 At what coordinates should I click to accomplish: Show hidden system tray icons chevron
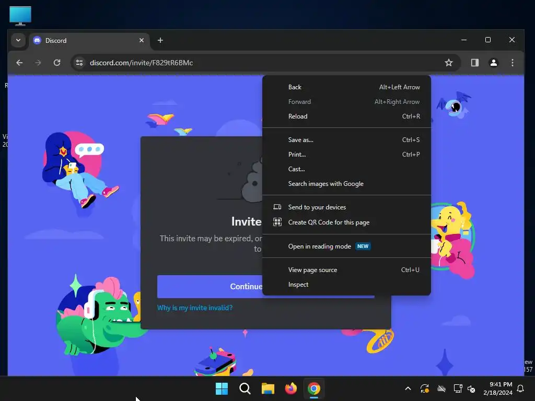click(408, 388)
